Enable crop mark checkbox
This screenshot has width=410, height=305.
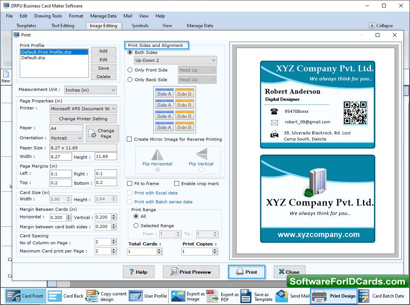tap(176, 184)
